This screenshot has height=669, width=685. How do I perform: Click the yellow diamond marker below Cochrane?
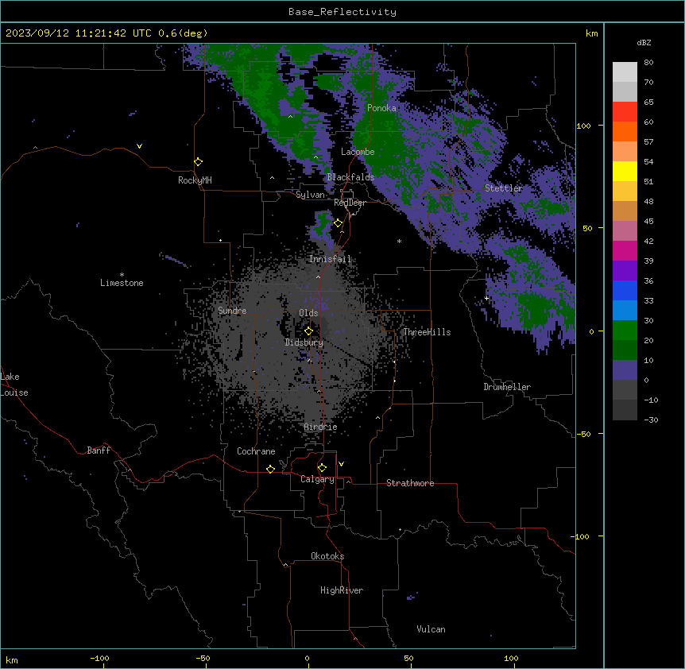coord(270,469)
